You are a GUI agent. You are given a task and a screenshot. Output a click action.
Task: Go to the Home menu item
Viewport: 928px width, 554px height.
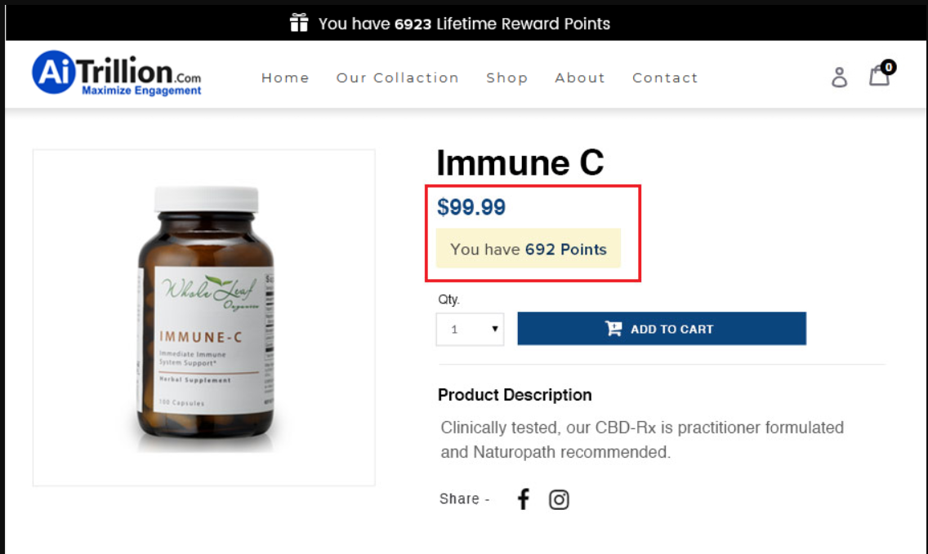point(285,78)
